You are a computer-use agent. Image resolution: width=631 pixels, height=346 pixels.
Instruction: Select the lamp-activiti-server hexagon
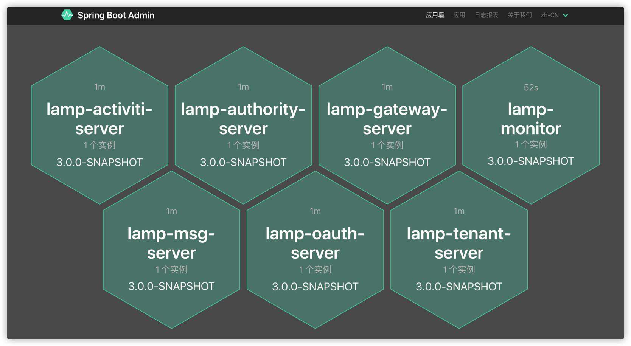coord(99,119)
